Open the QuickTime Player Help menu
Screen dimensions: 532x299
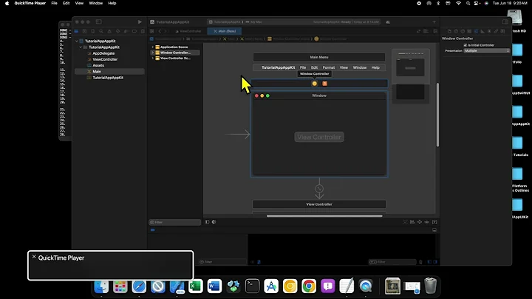coord(112,3)
